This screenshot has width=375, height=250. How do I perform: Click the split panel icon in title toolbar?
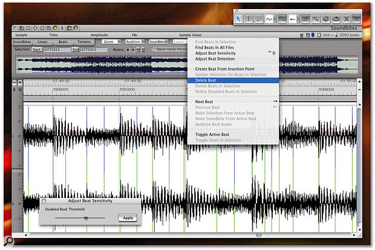click(x=69, y=28)
